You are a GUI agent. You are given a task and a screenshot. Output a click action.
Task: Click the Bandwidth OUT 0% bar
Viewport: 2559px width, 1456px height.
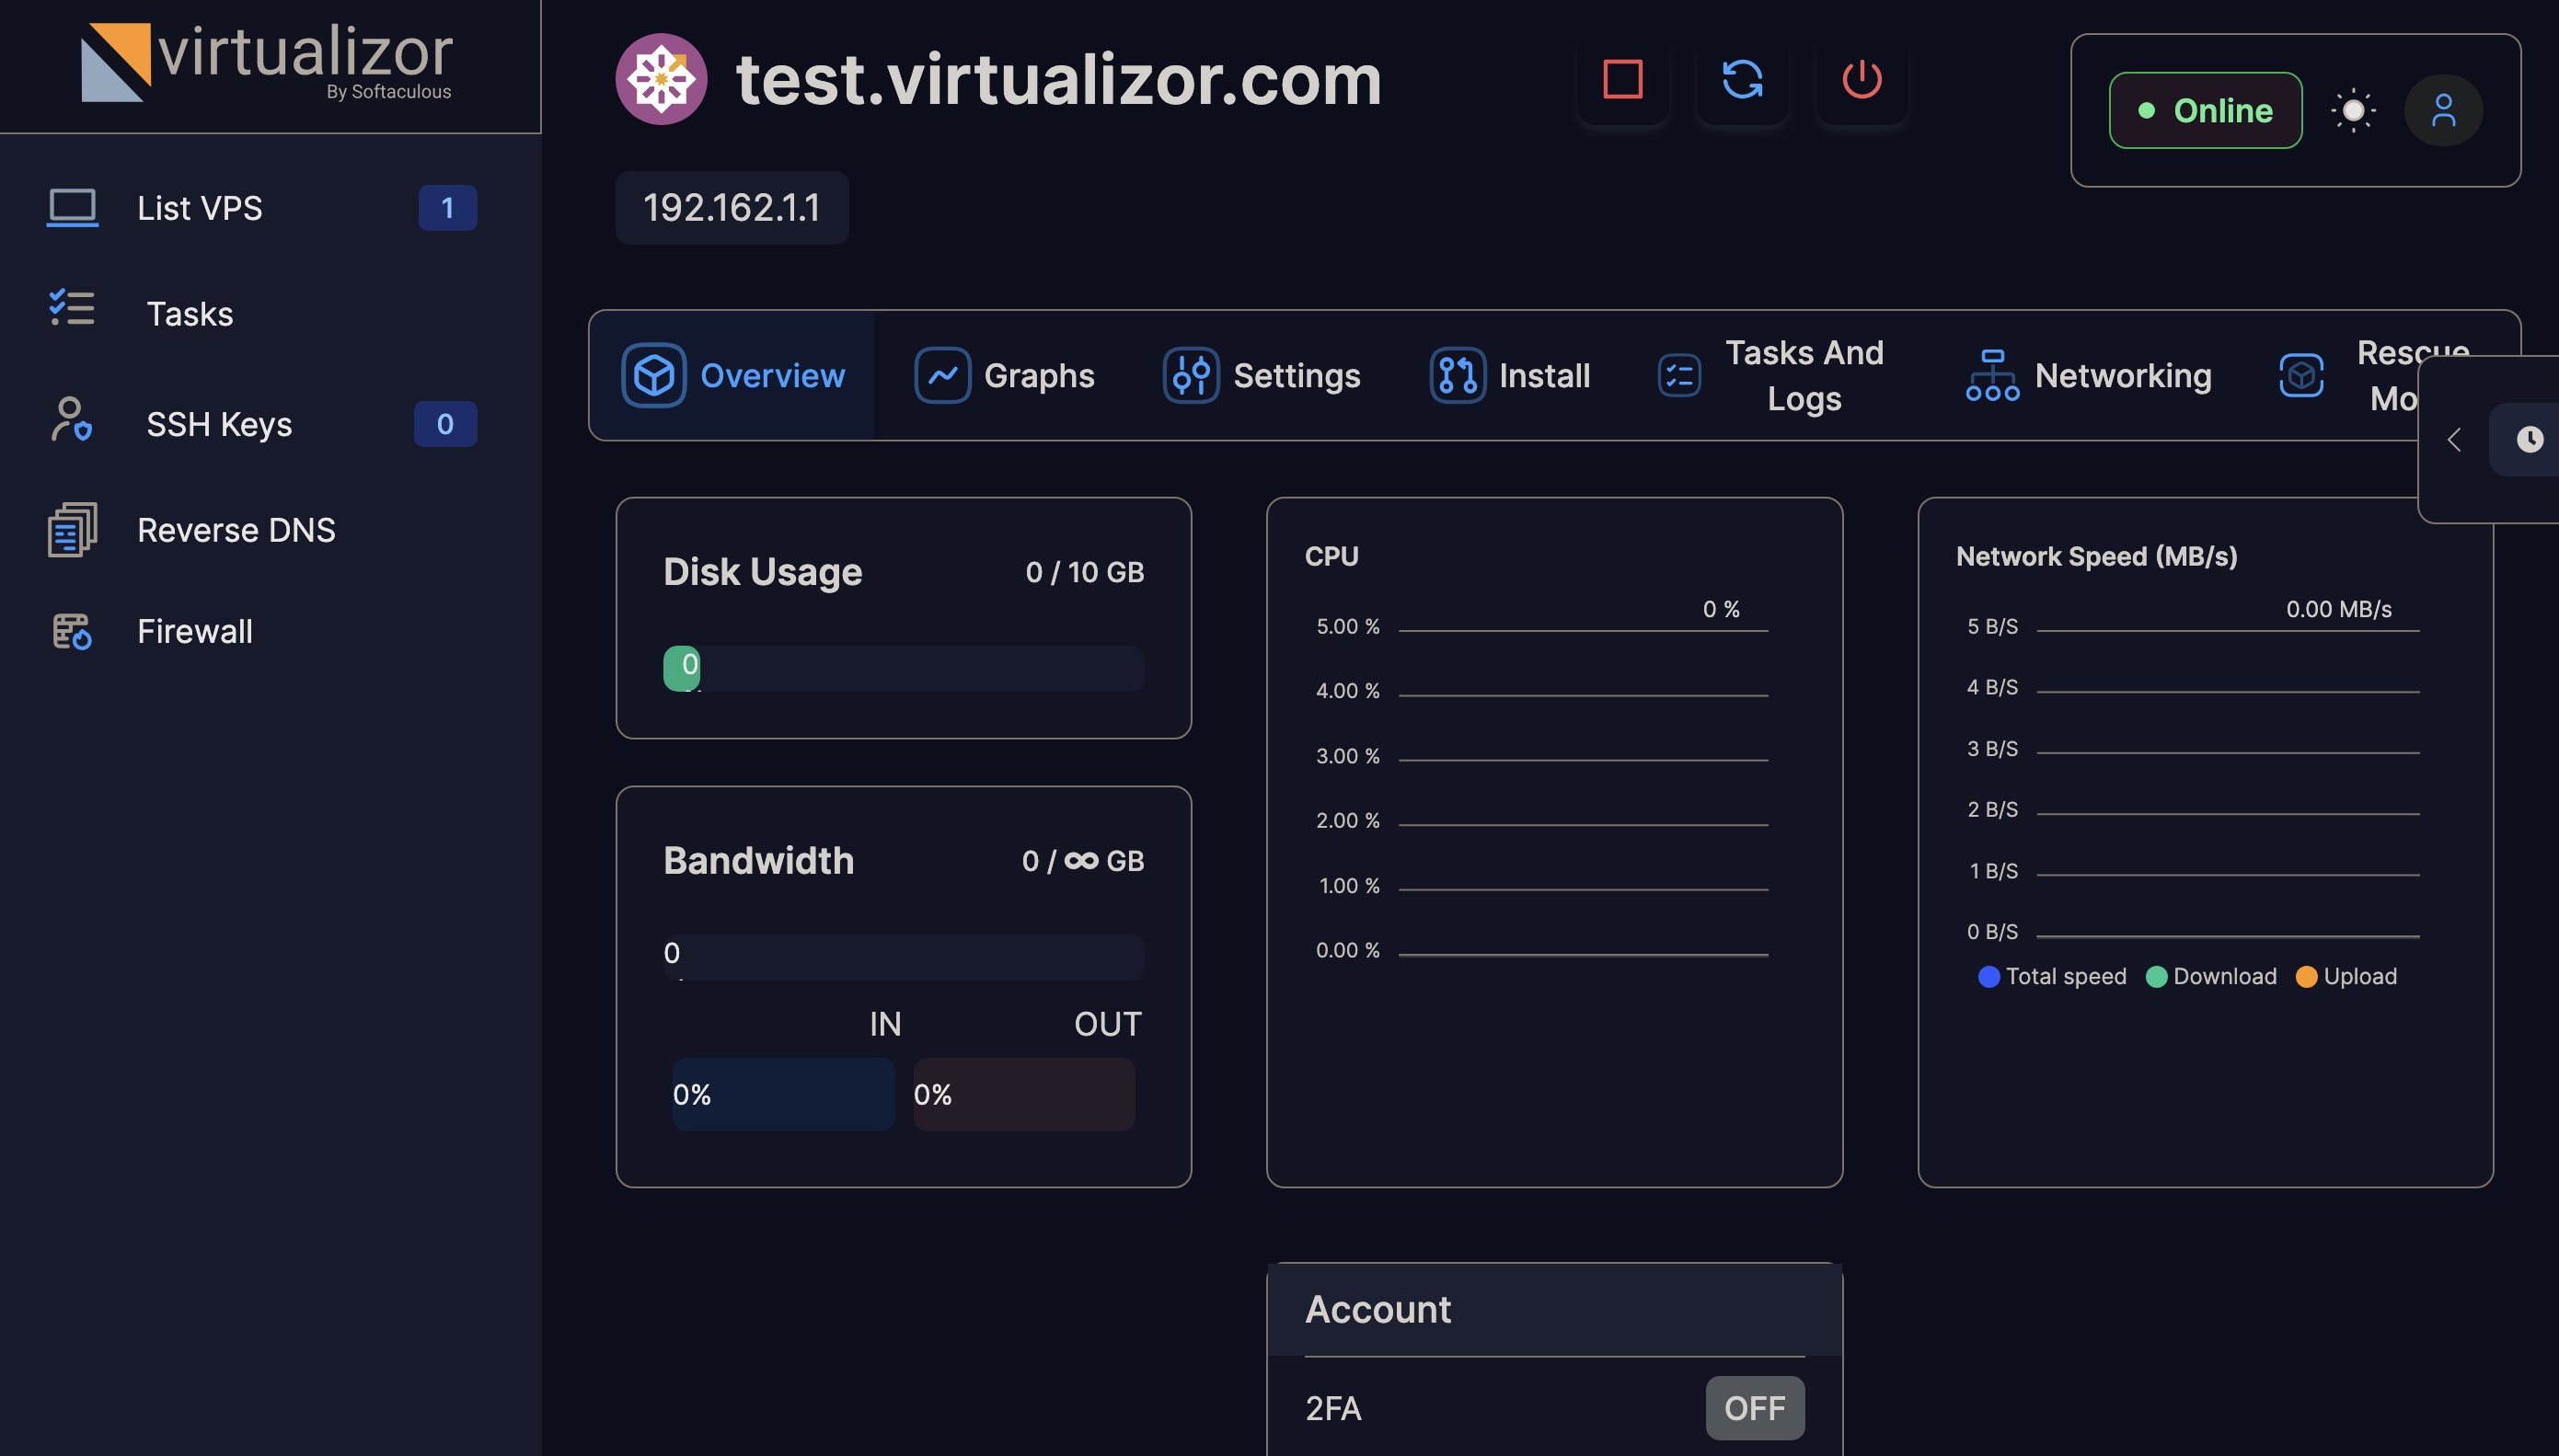pos(1024,1094)
